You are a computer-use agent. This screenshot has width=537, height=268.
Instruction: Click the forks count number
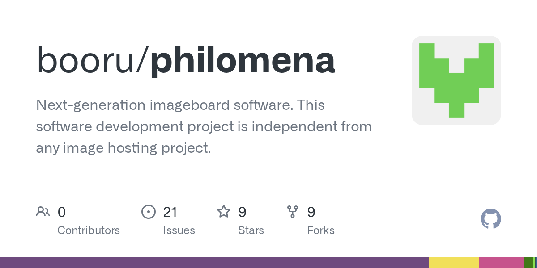(x=311, y=212)
